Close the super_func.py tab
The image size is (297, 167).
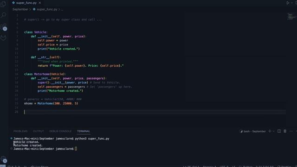tap(39, 3)
